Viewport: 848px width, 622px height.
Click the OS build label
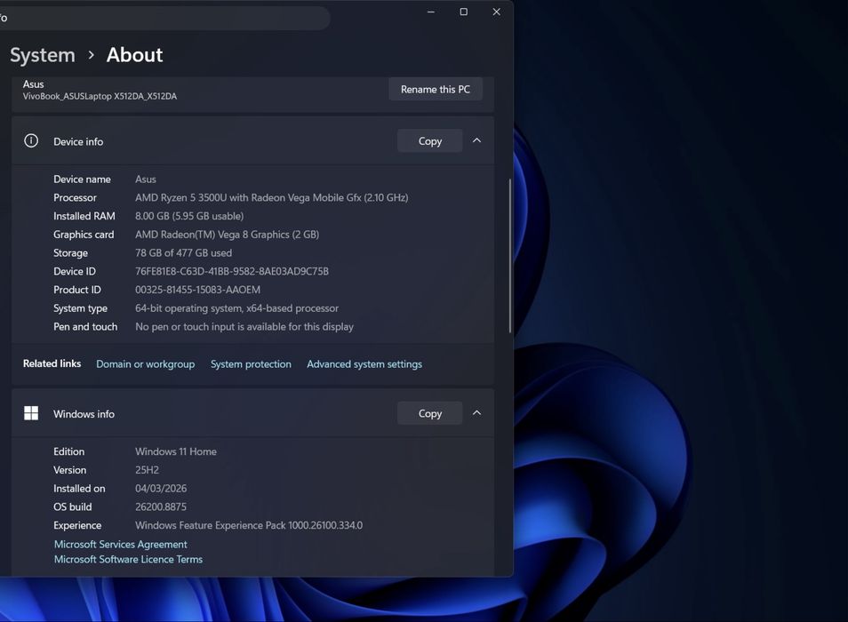pos(73,506)
